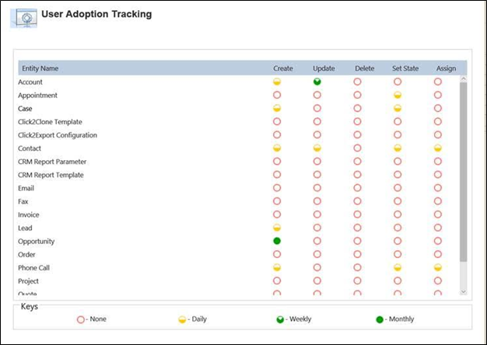
Task: Toggle Appointment's Create status circle
Action: click(277, 95)
